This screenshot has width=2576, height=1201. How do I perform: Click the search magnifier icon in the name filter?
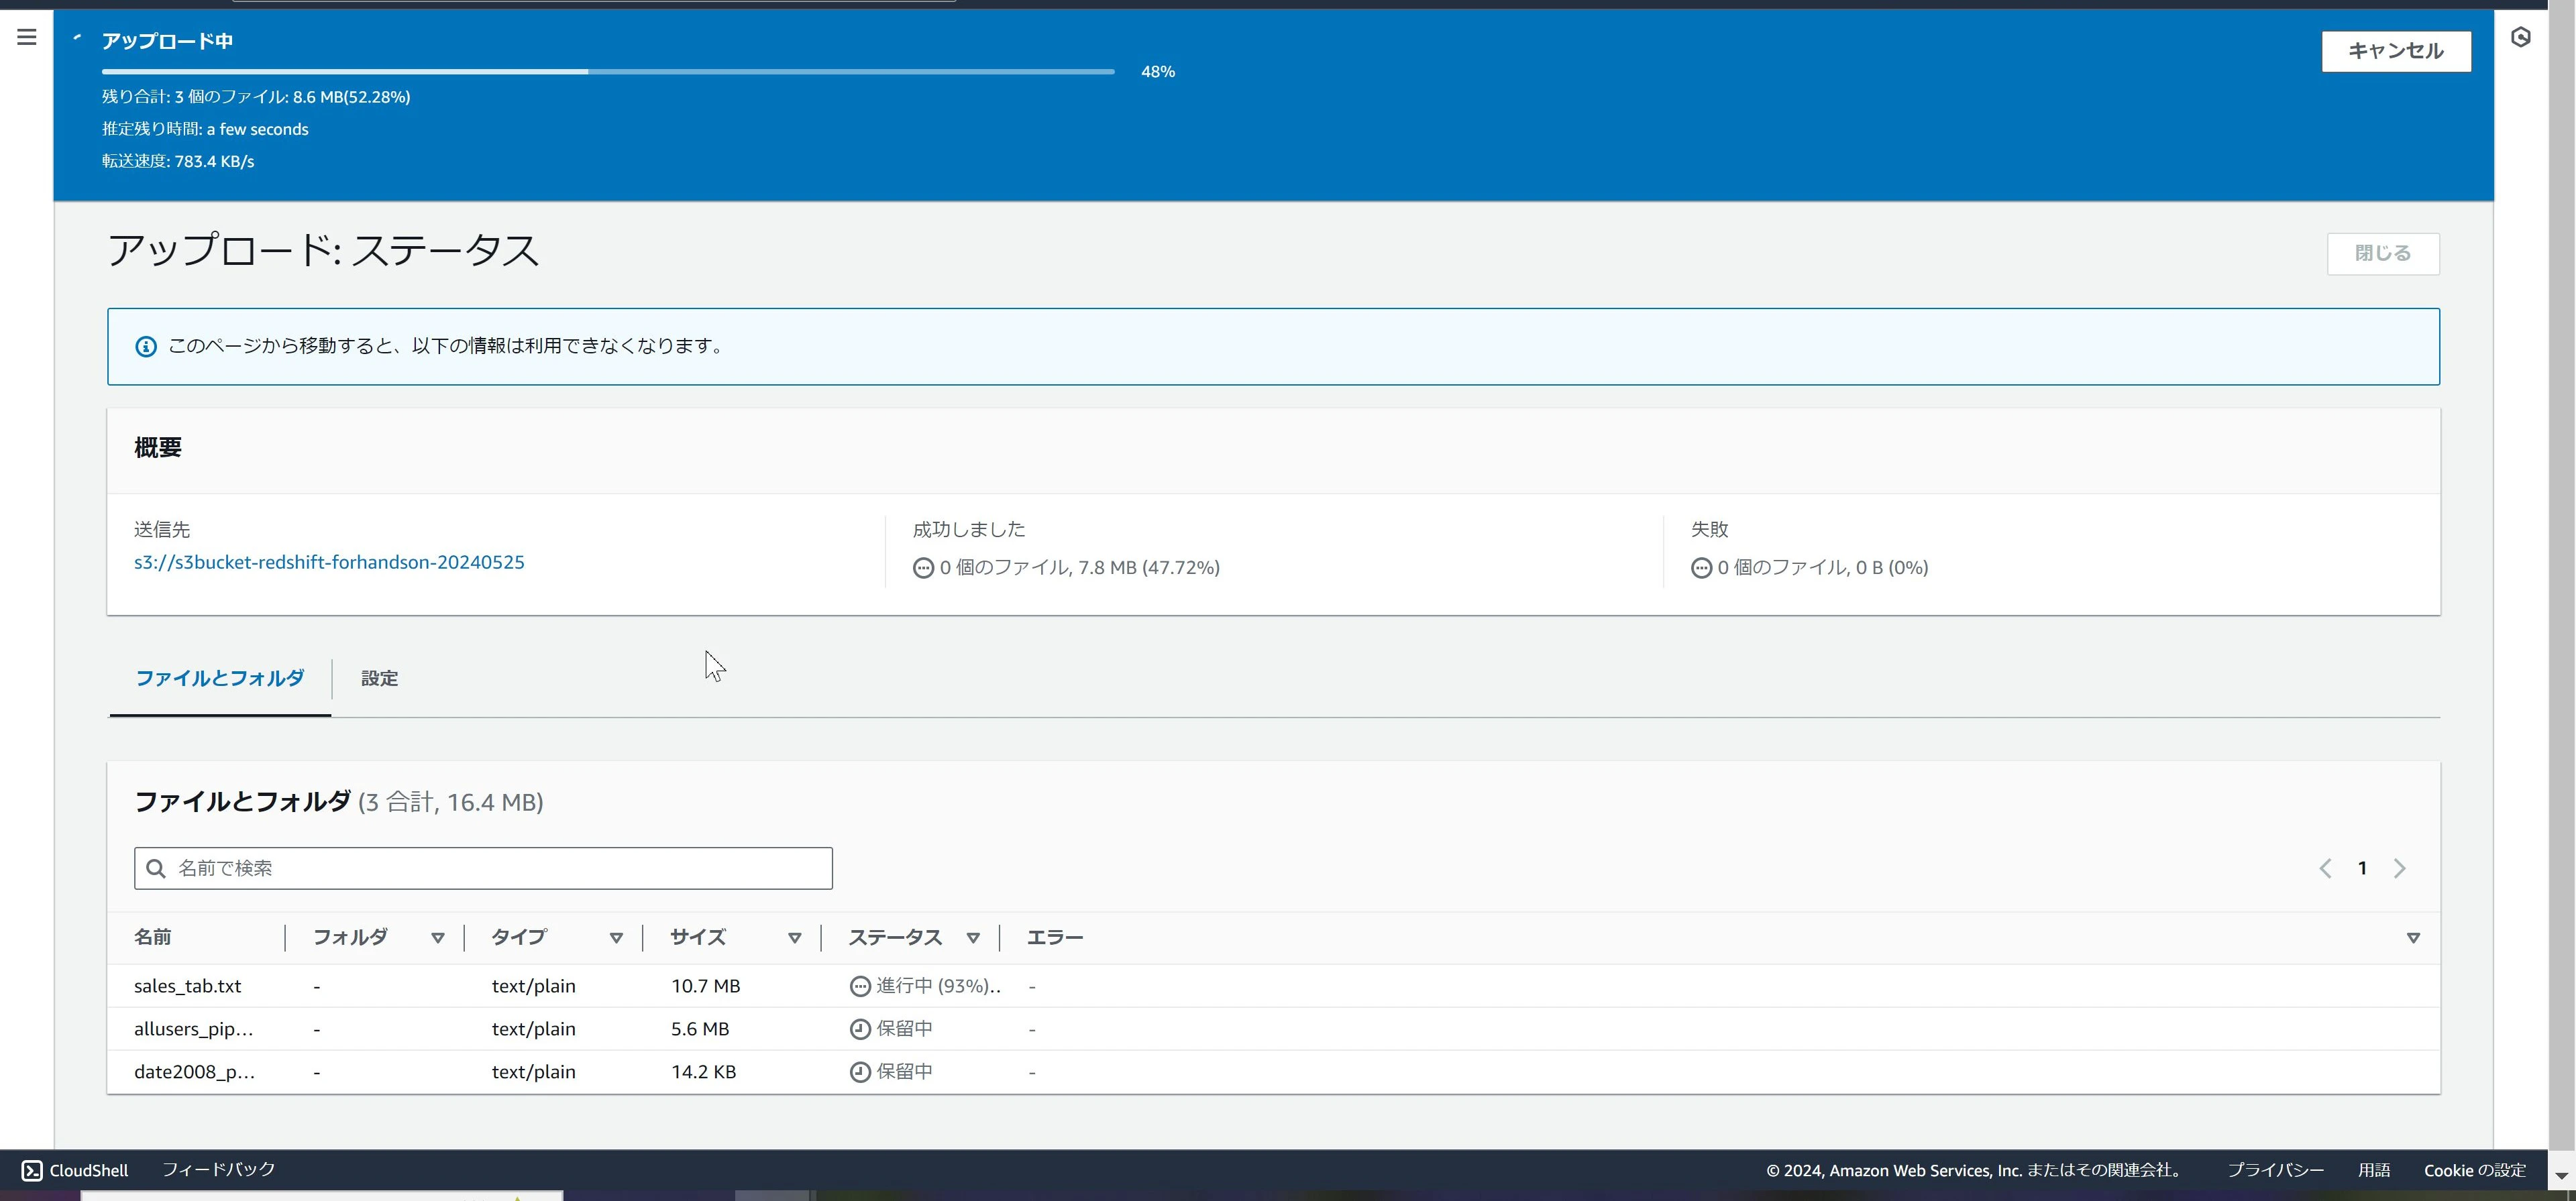[156, 868]
